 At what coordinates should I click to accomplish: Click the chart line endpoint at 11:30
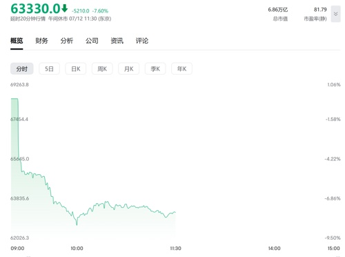pyautogui.click(x=175, y=212)
